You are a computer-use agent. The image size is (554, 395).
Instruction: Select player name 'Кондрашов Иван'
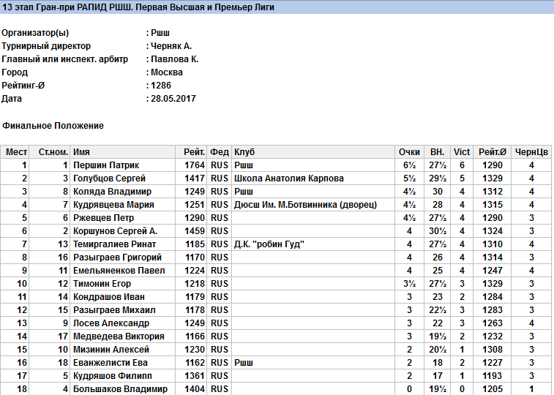pyautogui.click(x=109, y=296)
